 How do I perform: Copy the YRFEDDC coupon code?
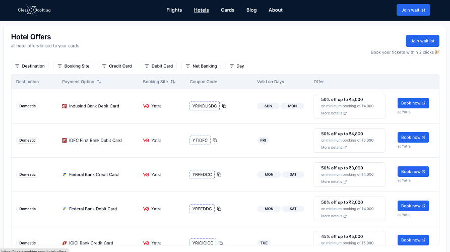(219, 209)
